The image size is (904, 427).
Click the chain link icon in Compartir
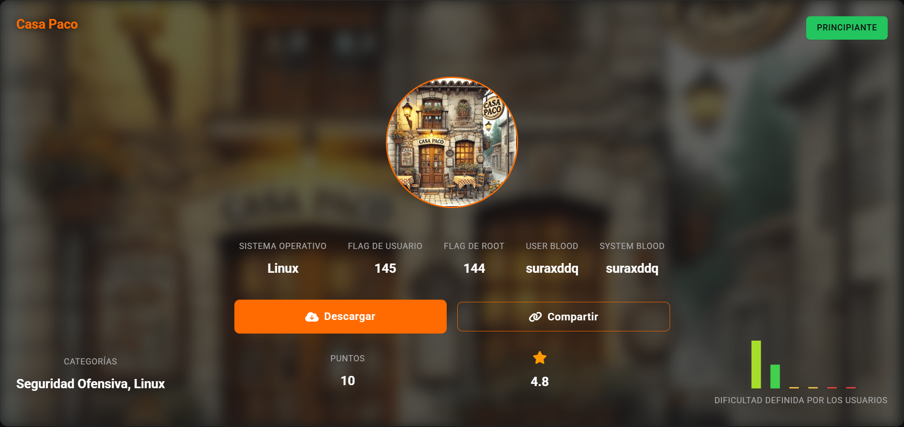point(535,317)
